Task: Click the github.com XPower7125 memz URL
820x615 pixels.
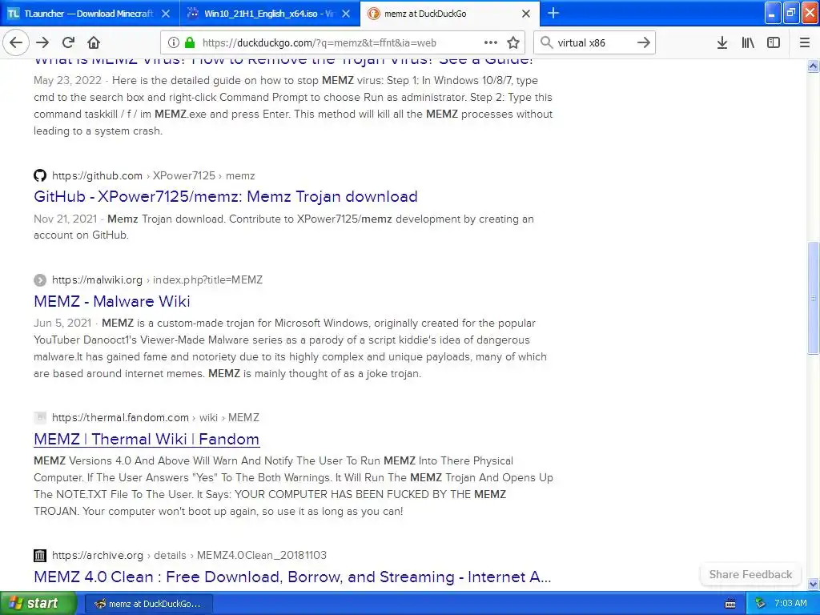Action: 153,175
